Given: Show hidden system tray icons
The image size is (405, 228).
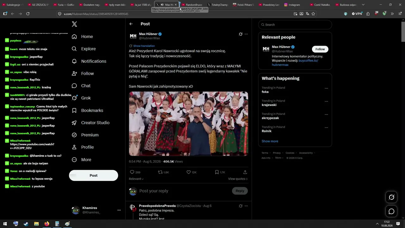Looking at the screenshot, I should pos(377,224).
